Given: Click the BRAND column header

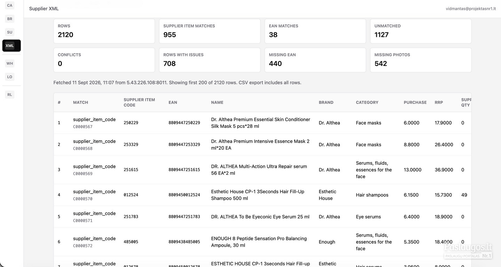Looking at the screenshot, I should tap(326, 102).
